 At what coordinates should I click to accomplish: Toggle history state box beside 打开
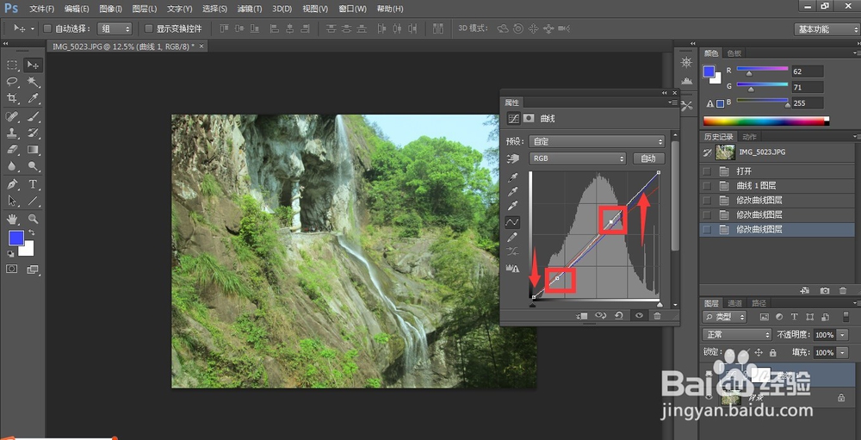(707, 171)
